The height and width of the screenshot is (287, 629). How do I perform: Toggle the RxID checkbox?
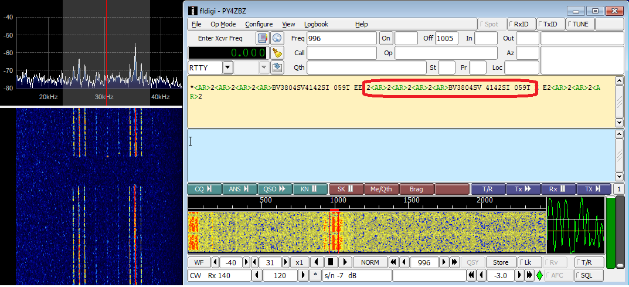tap(522, 24)
